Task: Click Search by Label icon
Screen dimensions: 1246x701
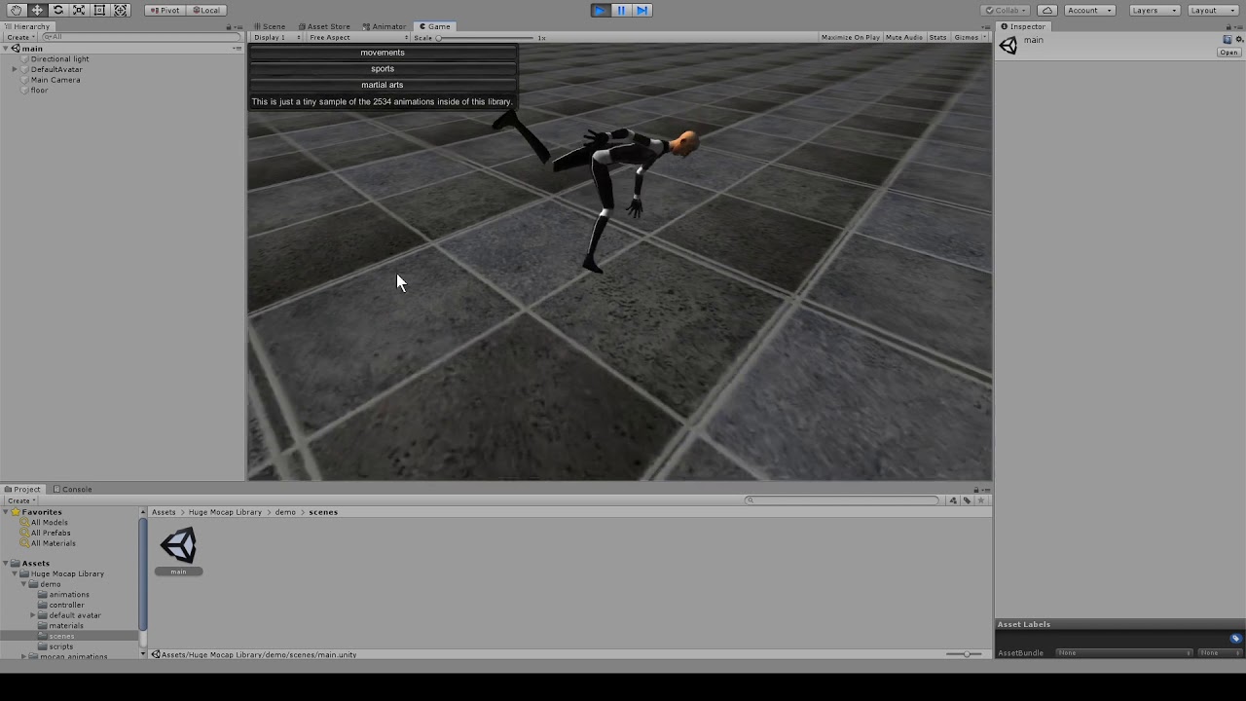Action: (x=967, y=500)
